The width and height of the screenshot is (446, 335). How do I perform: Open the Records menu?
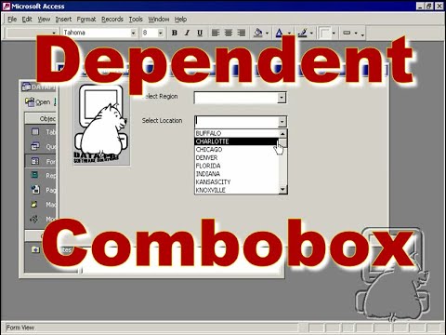coord(112,20)
